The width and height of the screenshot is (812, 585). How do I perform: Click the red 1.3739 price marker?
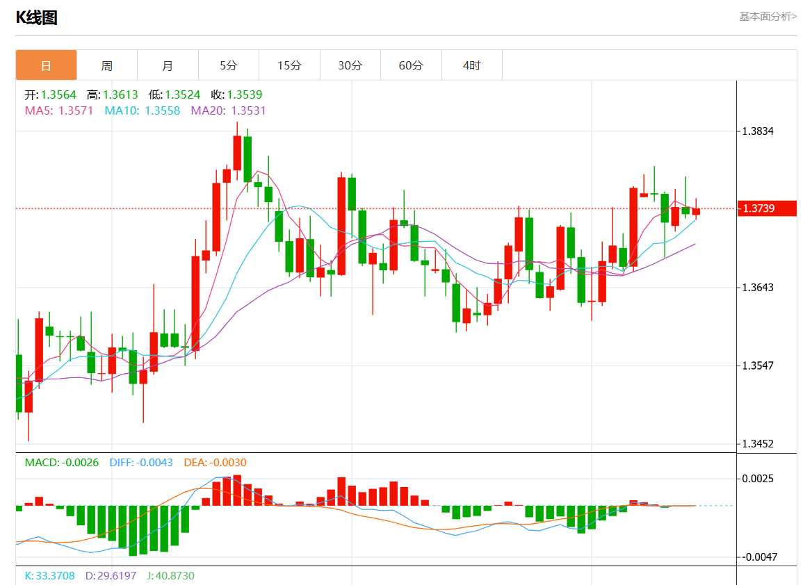pos(766,208)
